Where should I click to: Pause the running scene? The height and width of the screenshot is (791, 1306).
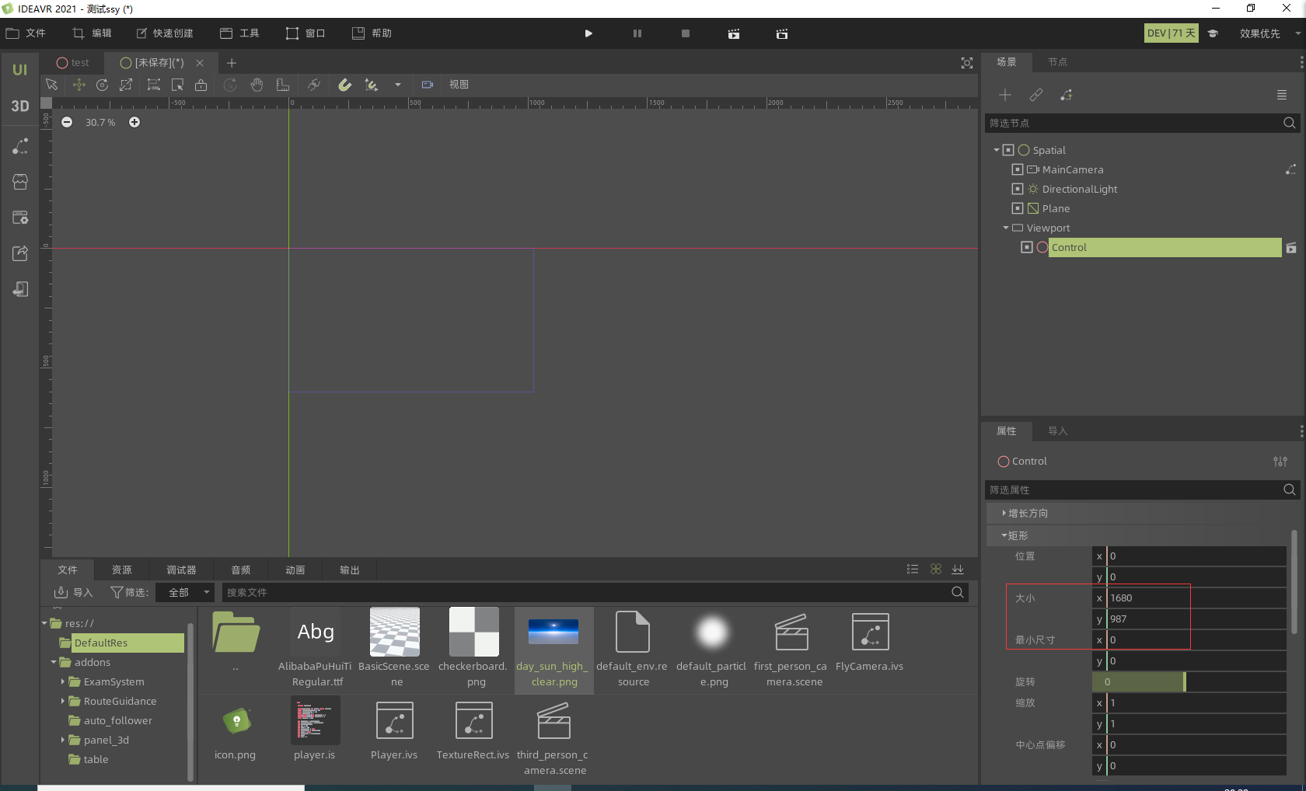[637, 33]
